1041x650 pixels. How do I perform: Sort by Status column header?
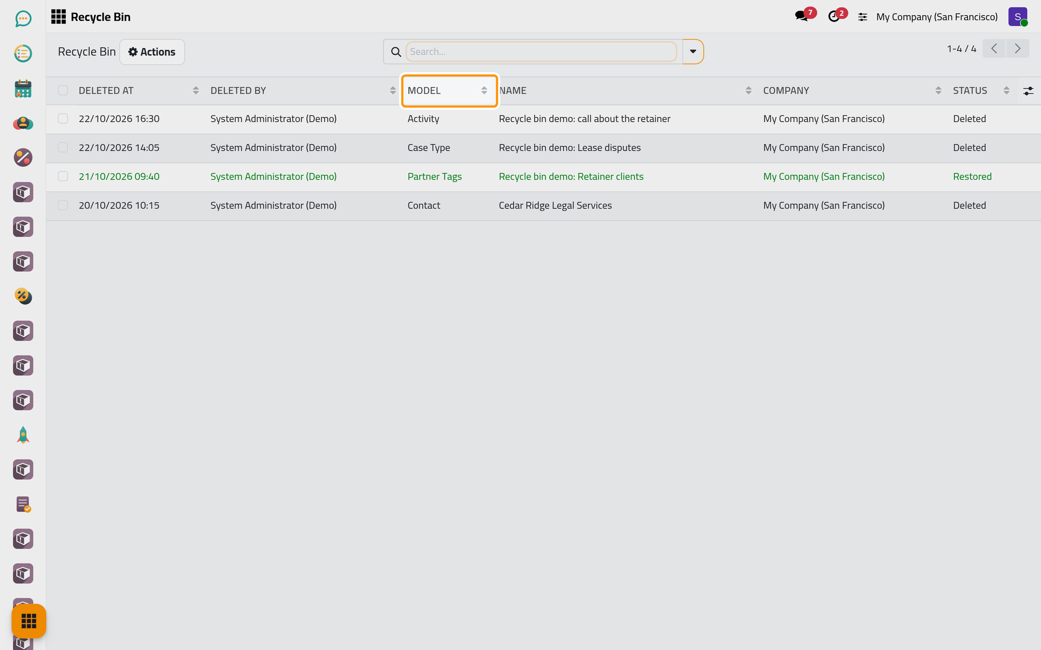tap(981, 90)
